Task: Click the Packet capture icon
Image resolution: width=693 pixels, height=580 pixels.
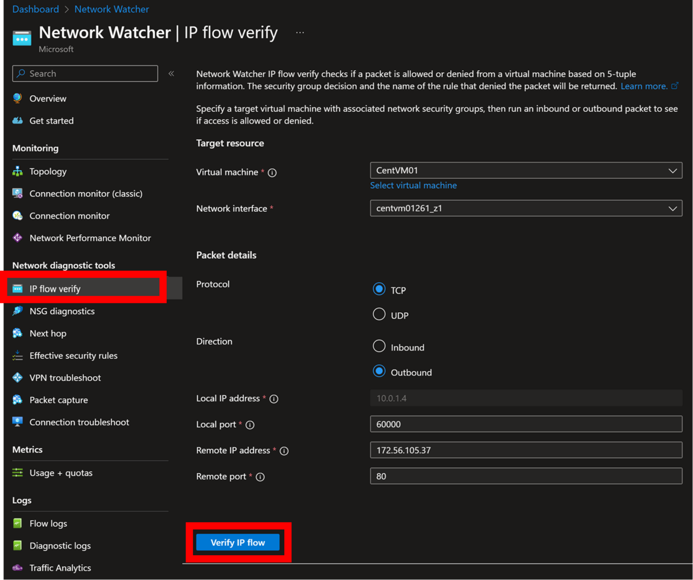Action: point(17,399)
